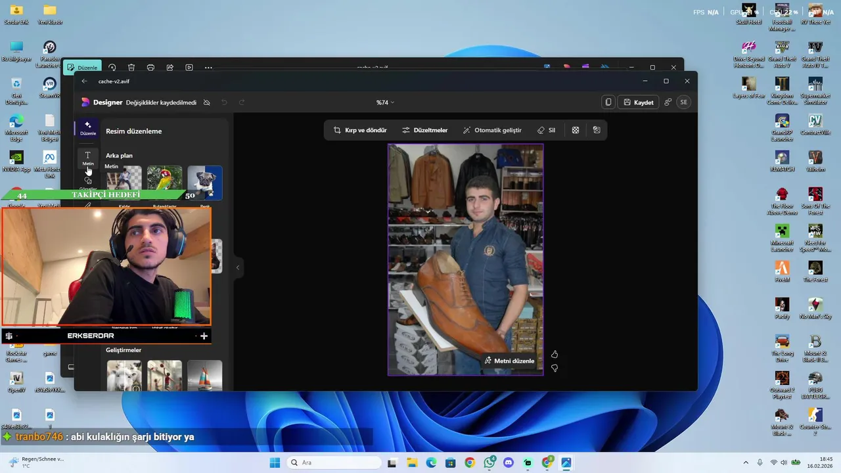Click the back arrow beside cache-v2.avif

(x=84, y=81)
